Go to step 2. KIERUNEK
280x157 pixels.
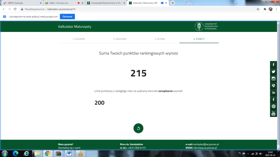[x=120, y=39]
